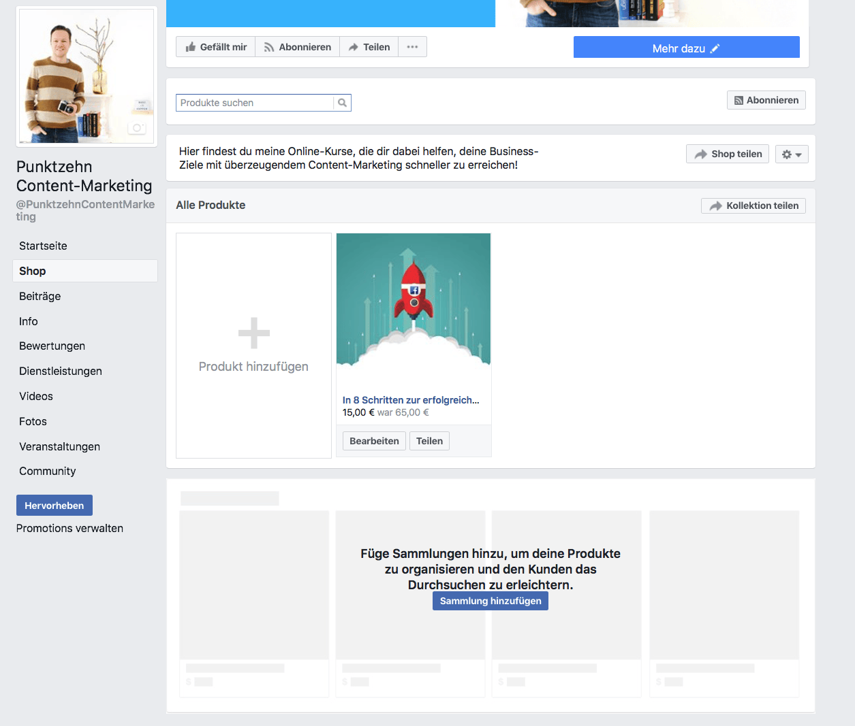The image size is (855, 726).
Task: Click the plus icon to add product
Action: pyautogui.click(x=253, y=333)
